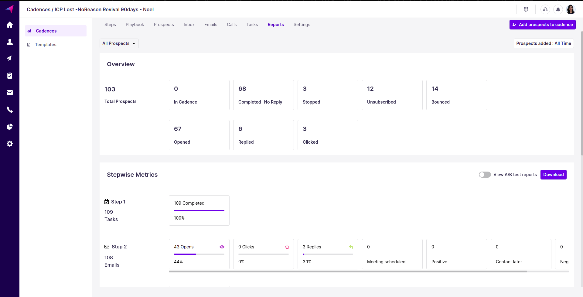
Task: Open the pie chart reports icon
Action: tap(10, 127)
